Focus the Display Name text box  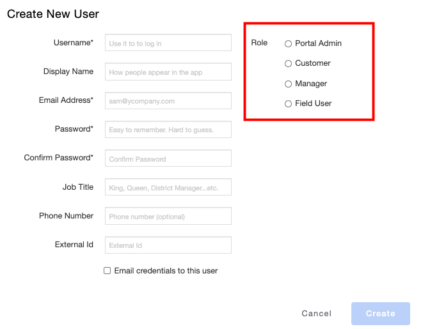click(168, 72)
